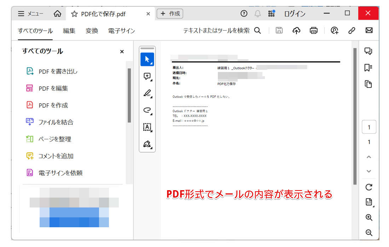Rotate the page clockwise
The image size is (389, 247).
368,188
